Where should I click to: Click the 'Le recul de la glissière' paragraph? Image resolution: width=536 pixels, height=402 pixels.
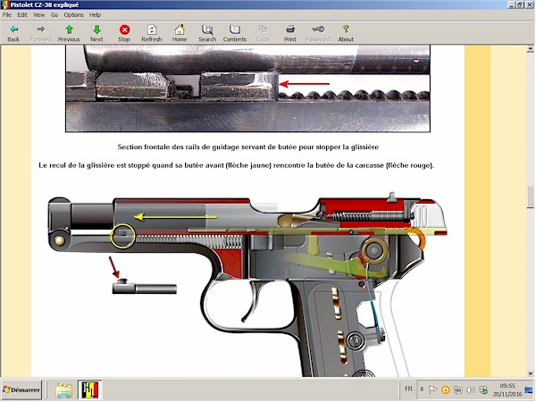(236, 165)
